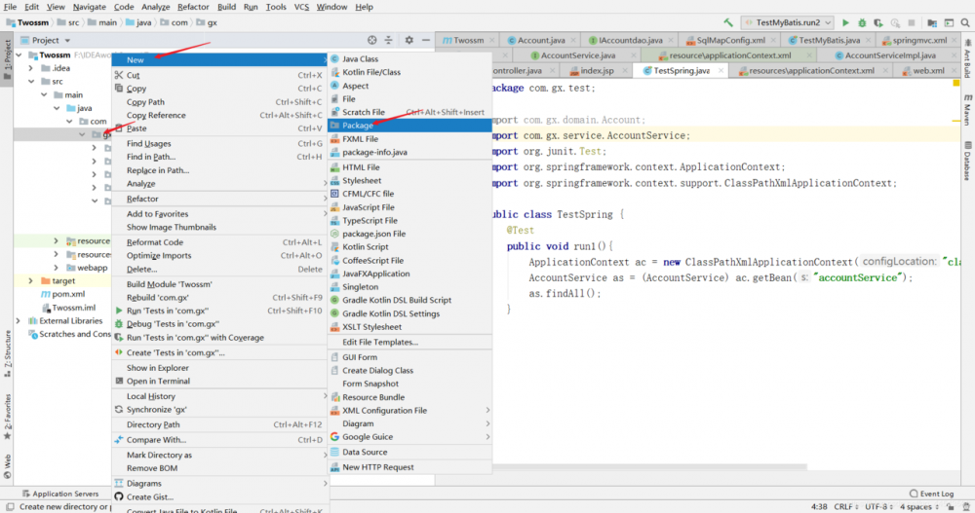Click the green Run button in toolbar
This screenshot has height=513, width=975.
click(846, 22)
